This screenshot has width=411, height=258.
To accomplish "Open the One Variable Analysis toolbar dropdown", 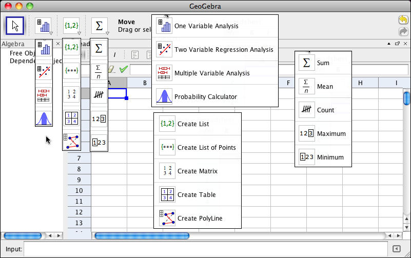I will pos(44,25).
